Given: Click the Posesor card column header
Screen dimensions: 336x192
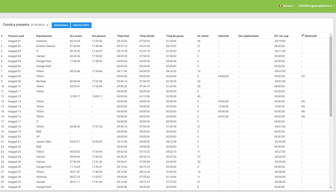Looking at the screenshot, I should [16, 36].
